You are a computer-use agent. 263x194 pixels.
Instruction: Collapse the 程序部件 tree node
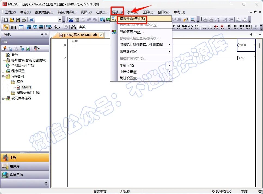pos(3,77)
